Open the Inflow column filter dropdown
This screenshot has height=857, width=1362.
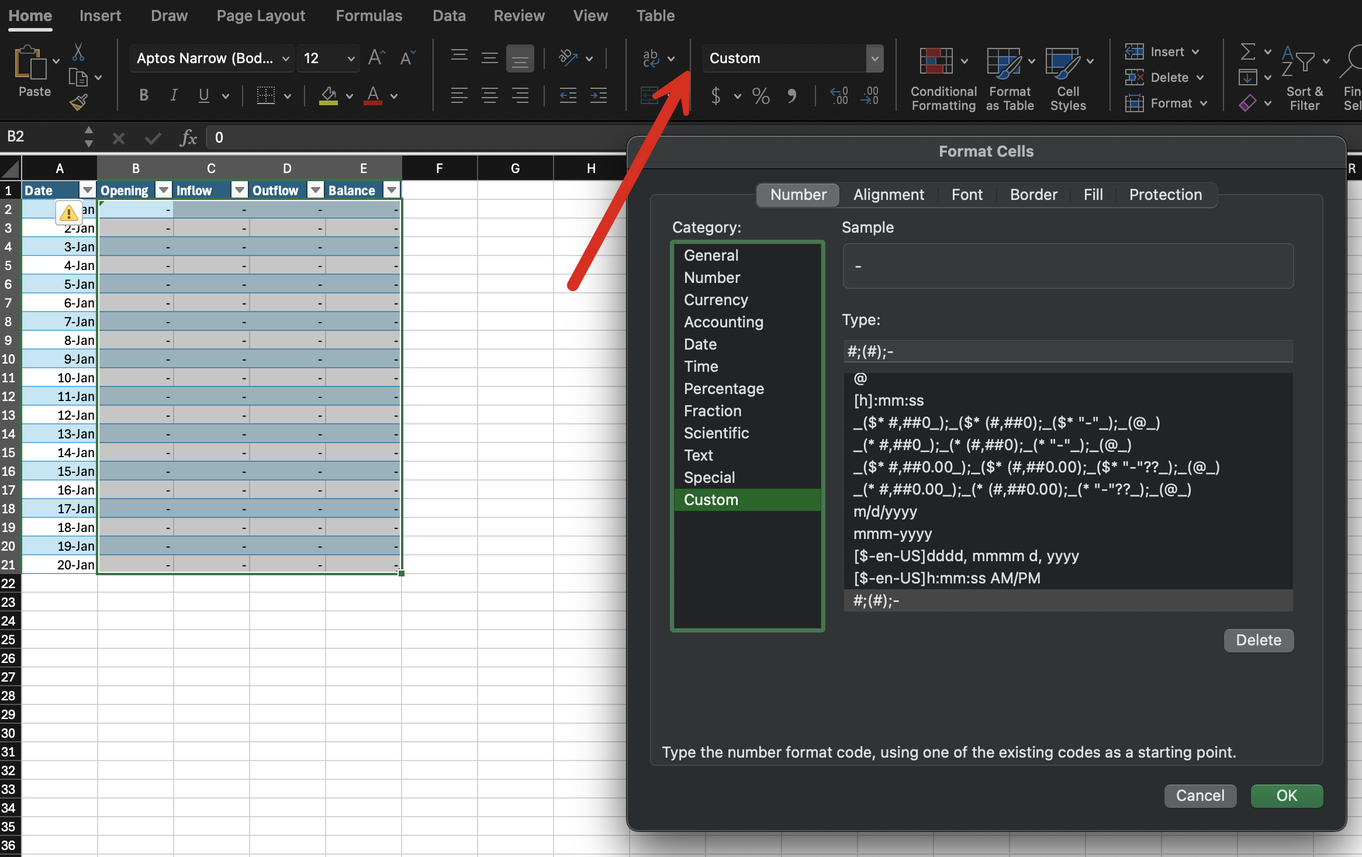239,190
